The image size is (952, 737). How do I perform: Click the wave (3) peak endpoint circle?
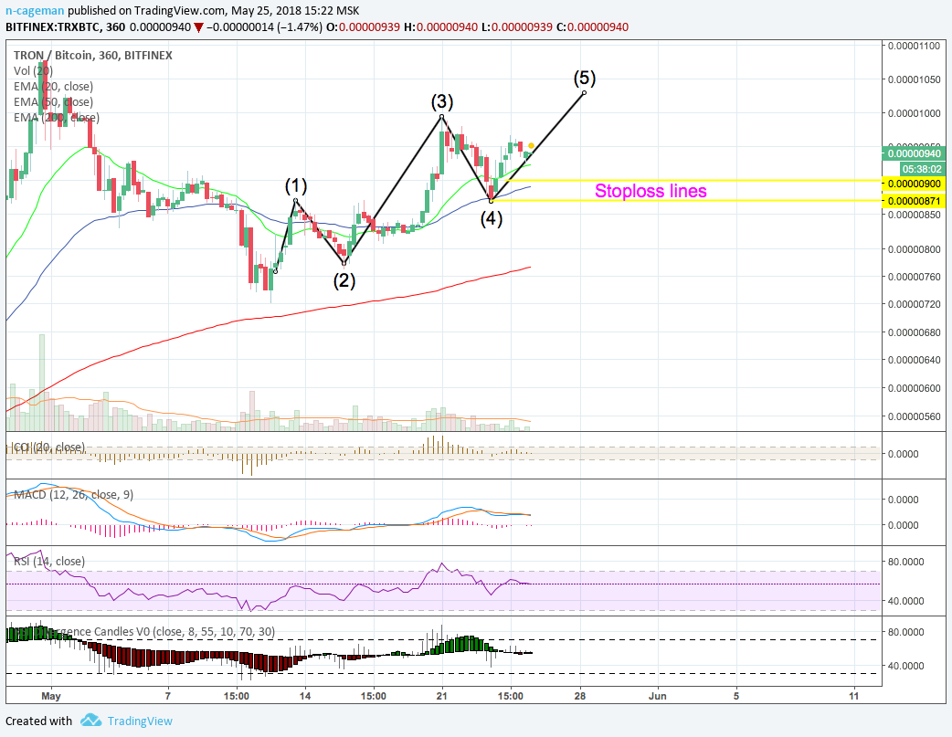tap(442, 117)
